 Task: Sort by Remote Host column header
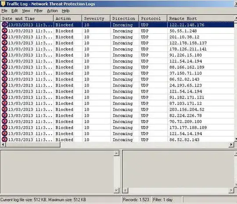click(201, 18)
